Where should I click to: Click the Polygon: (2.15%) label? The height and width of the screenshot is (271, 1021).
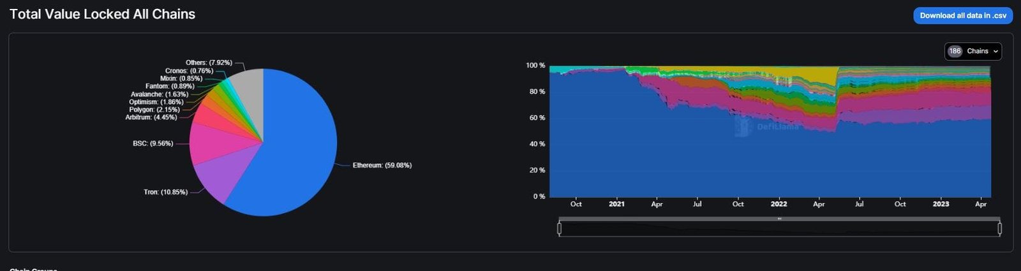click(x=154, y=110)
